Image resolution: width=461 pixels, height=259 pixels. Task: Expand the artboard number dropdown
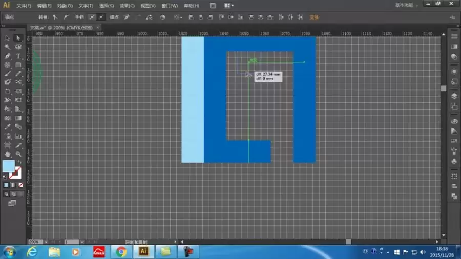click(x=82, y=242)
